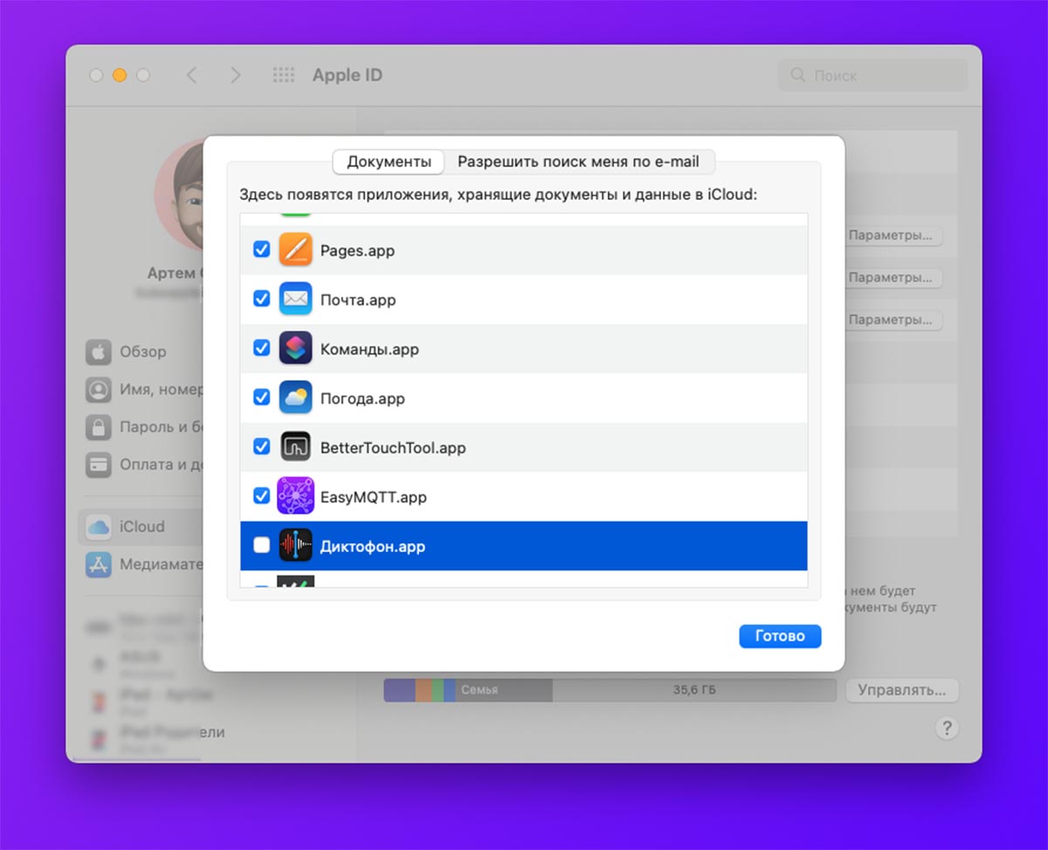1048x850 pixels.
Task: Click the Обзор Apple logo icon
Action: click(x=99, y=352)
